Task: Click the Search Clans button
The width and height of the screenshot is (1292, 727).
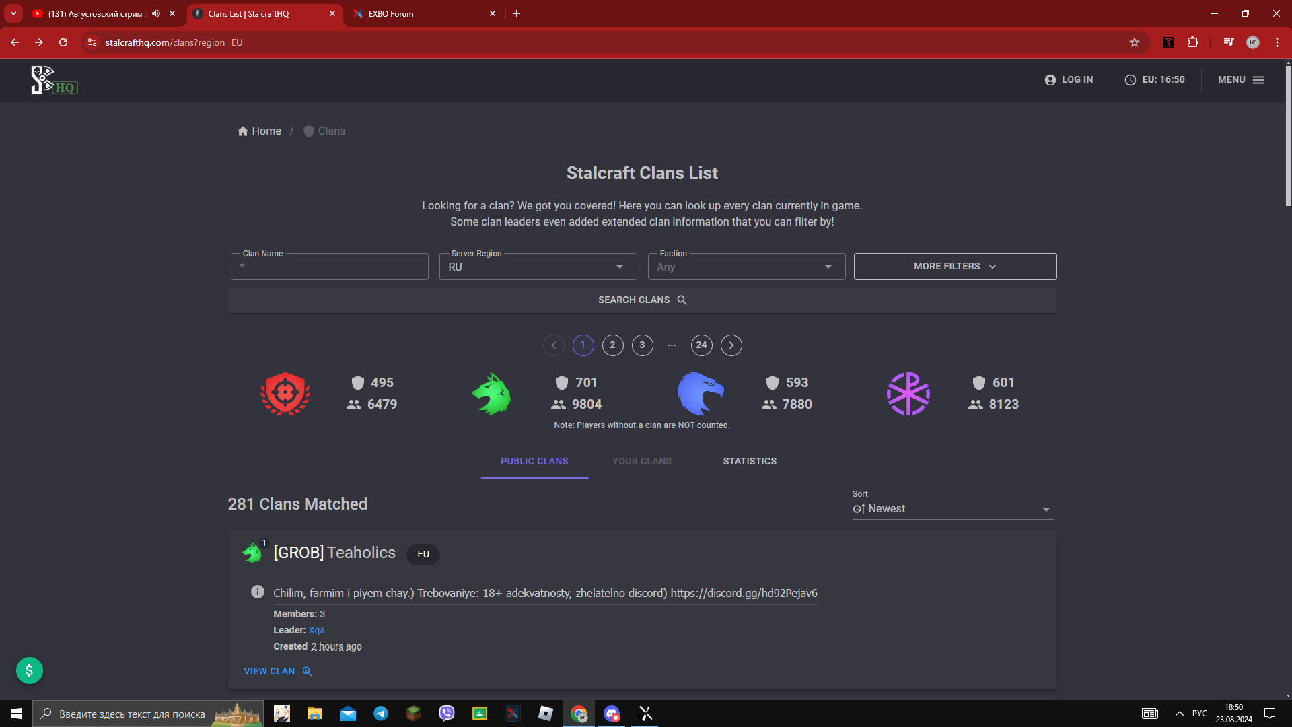Action: pyautogui.click(x=642, y=300)
